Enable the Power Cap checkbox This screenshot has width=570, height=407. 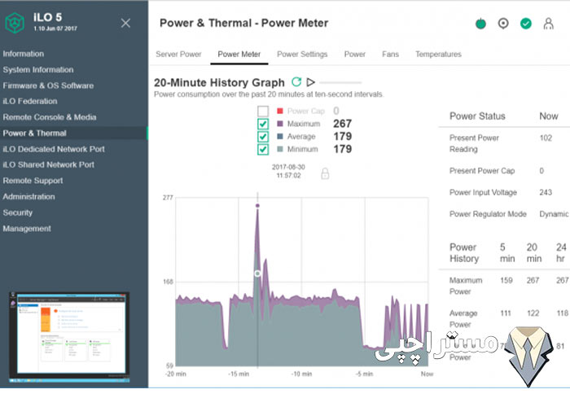click(x=263, y=111)
